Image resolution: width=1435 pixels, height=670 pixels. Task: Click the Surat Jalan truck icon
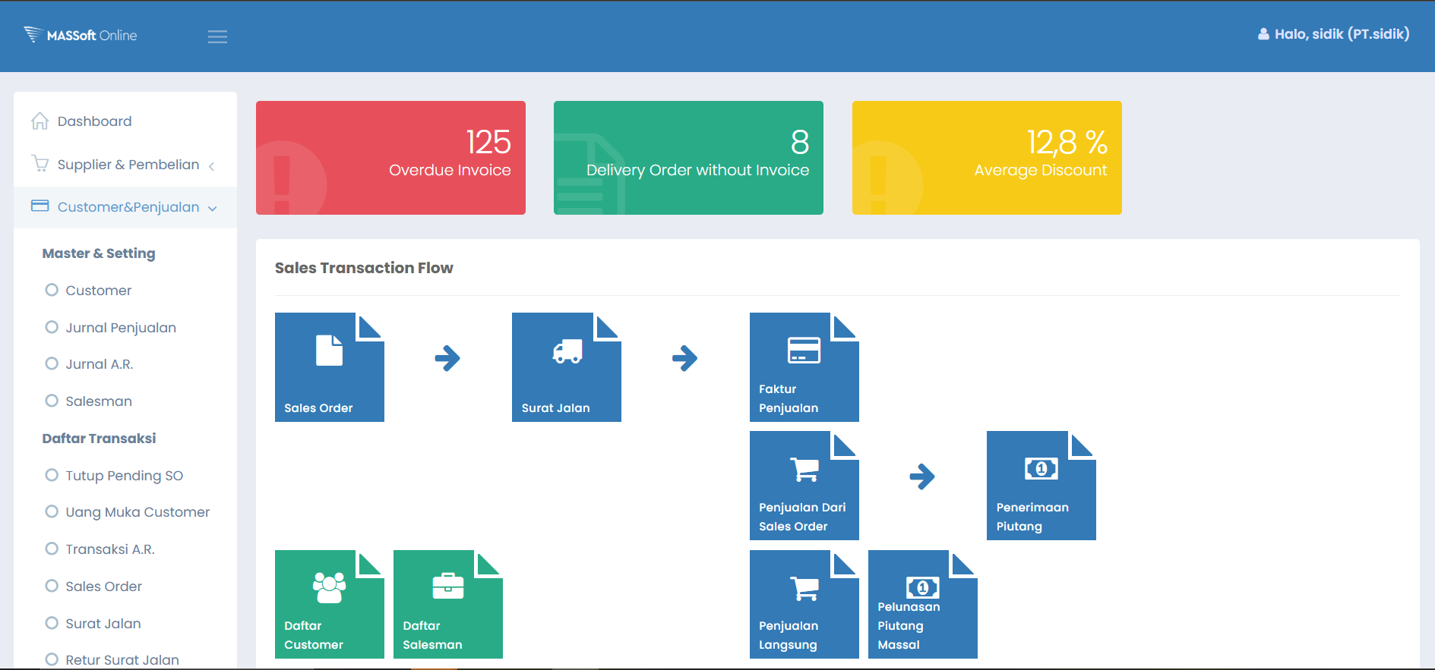click(x=567, y=351)
